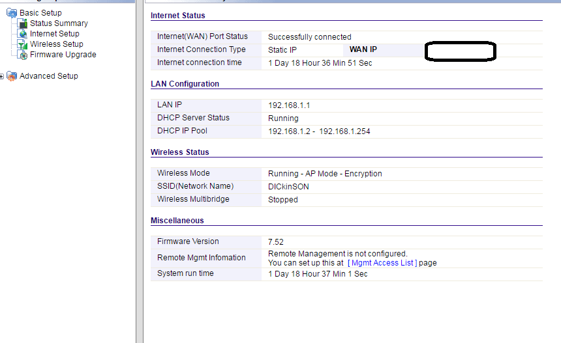This screenshot has height=343, width=561.
Task: Click the firmware version number 7.52
Action: click(x=277, y=242)
